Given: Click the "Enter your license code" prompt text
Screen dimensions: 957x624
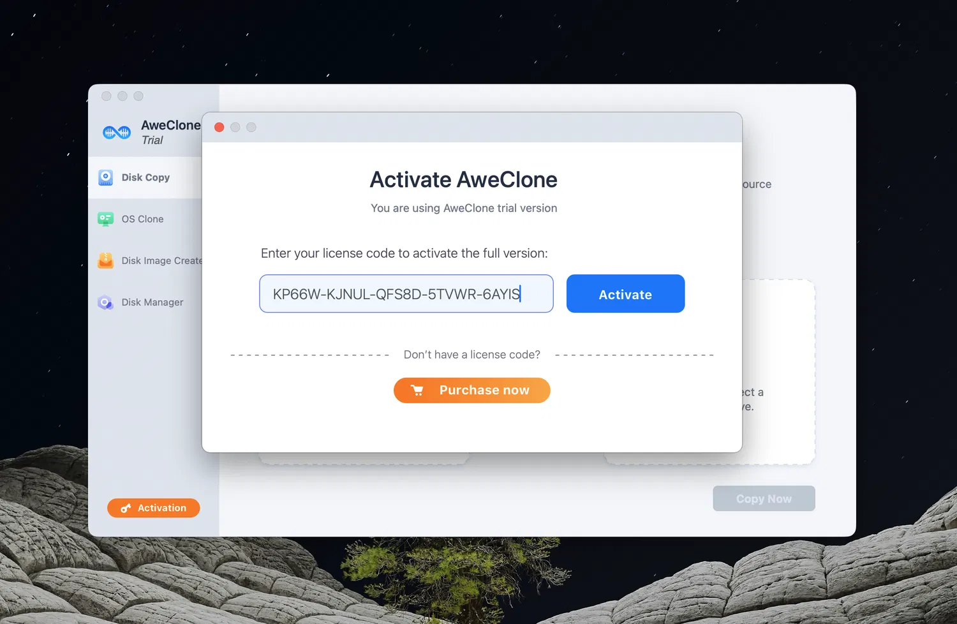Looking at the screenshot, I should pyautogui.click(x=404, y=253).
